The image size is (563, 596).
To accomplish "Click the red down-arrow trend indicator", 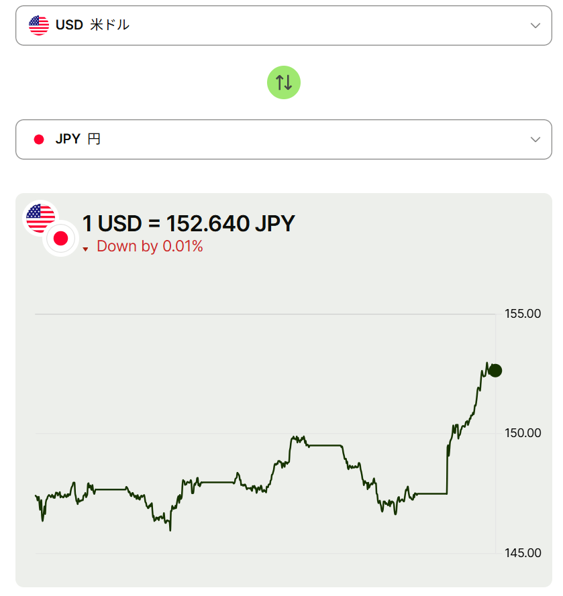I will (x=86, y=249).
